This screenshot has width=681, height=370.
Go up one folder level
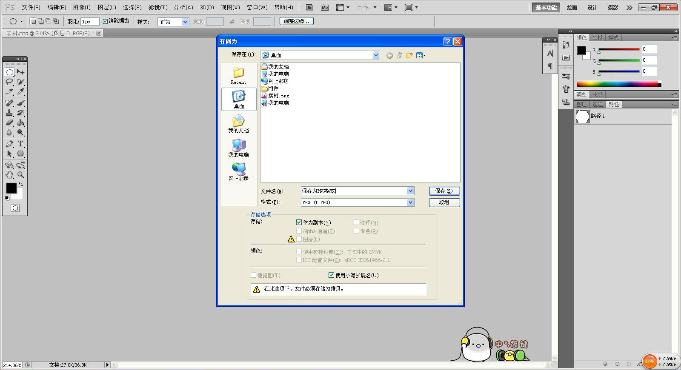click(399, 55)
